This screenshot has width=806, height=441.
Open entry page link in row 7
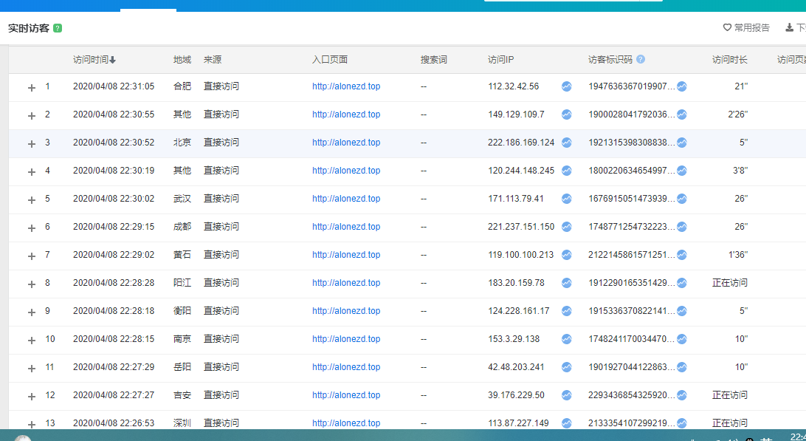(346, 255)
